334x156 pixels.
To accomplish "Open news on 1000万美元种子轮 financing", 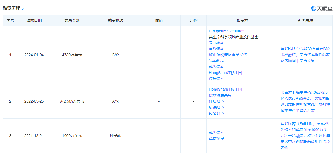I will (x=305, y=136).
